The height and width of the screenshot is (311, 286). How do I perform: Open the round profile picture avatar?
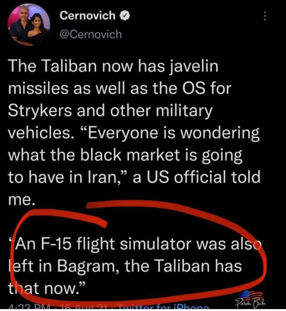pos(29,25)
